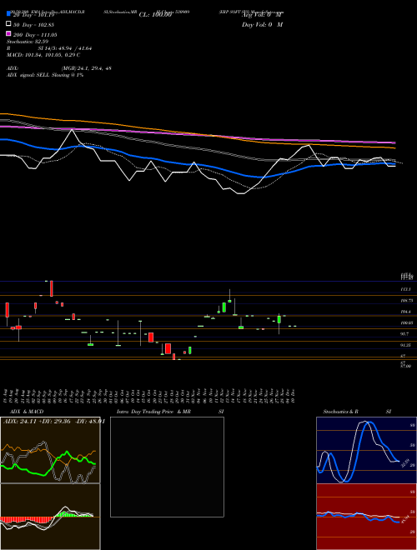Click 'Intra Day Trading Price & MR' panel title
Screen dimensions: 417x550
pos(153,412)
